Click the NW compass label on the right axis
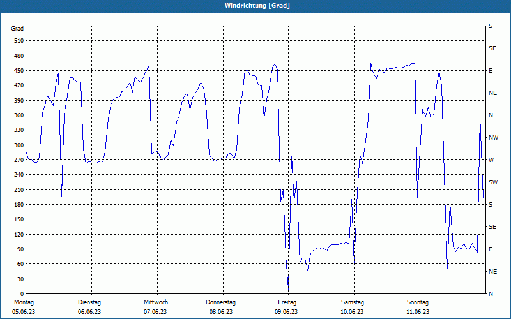The width and height of the screenshot is (511, 319). tap(493, 138)
